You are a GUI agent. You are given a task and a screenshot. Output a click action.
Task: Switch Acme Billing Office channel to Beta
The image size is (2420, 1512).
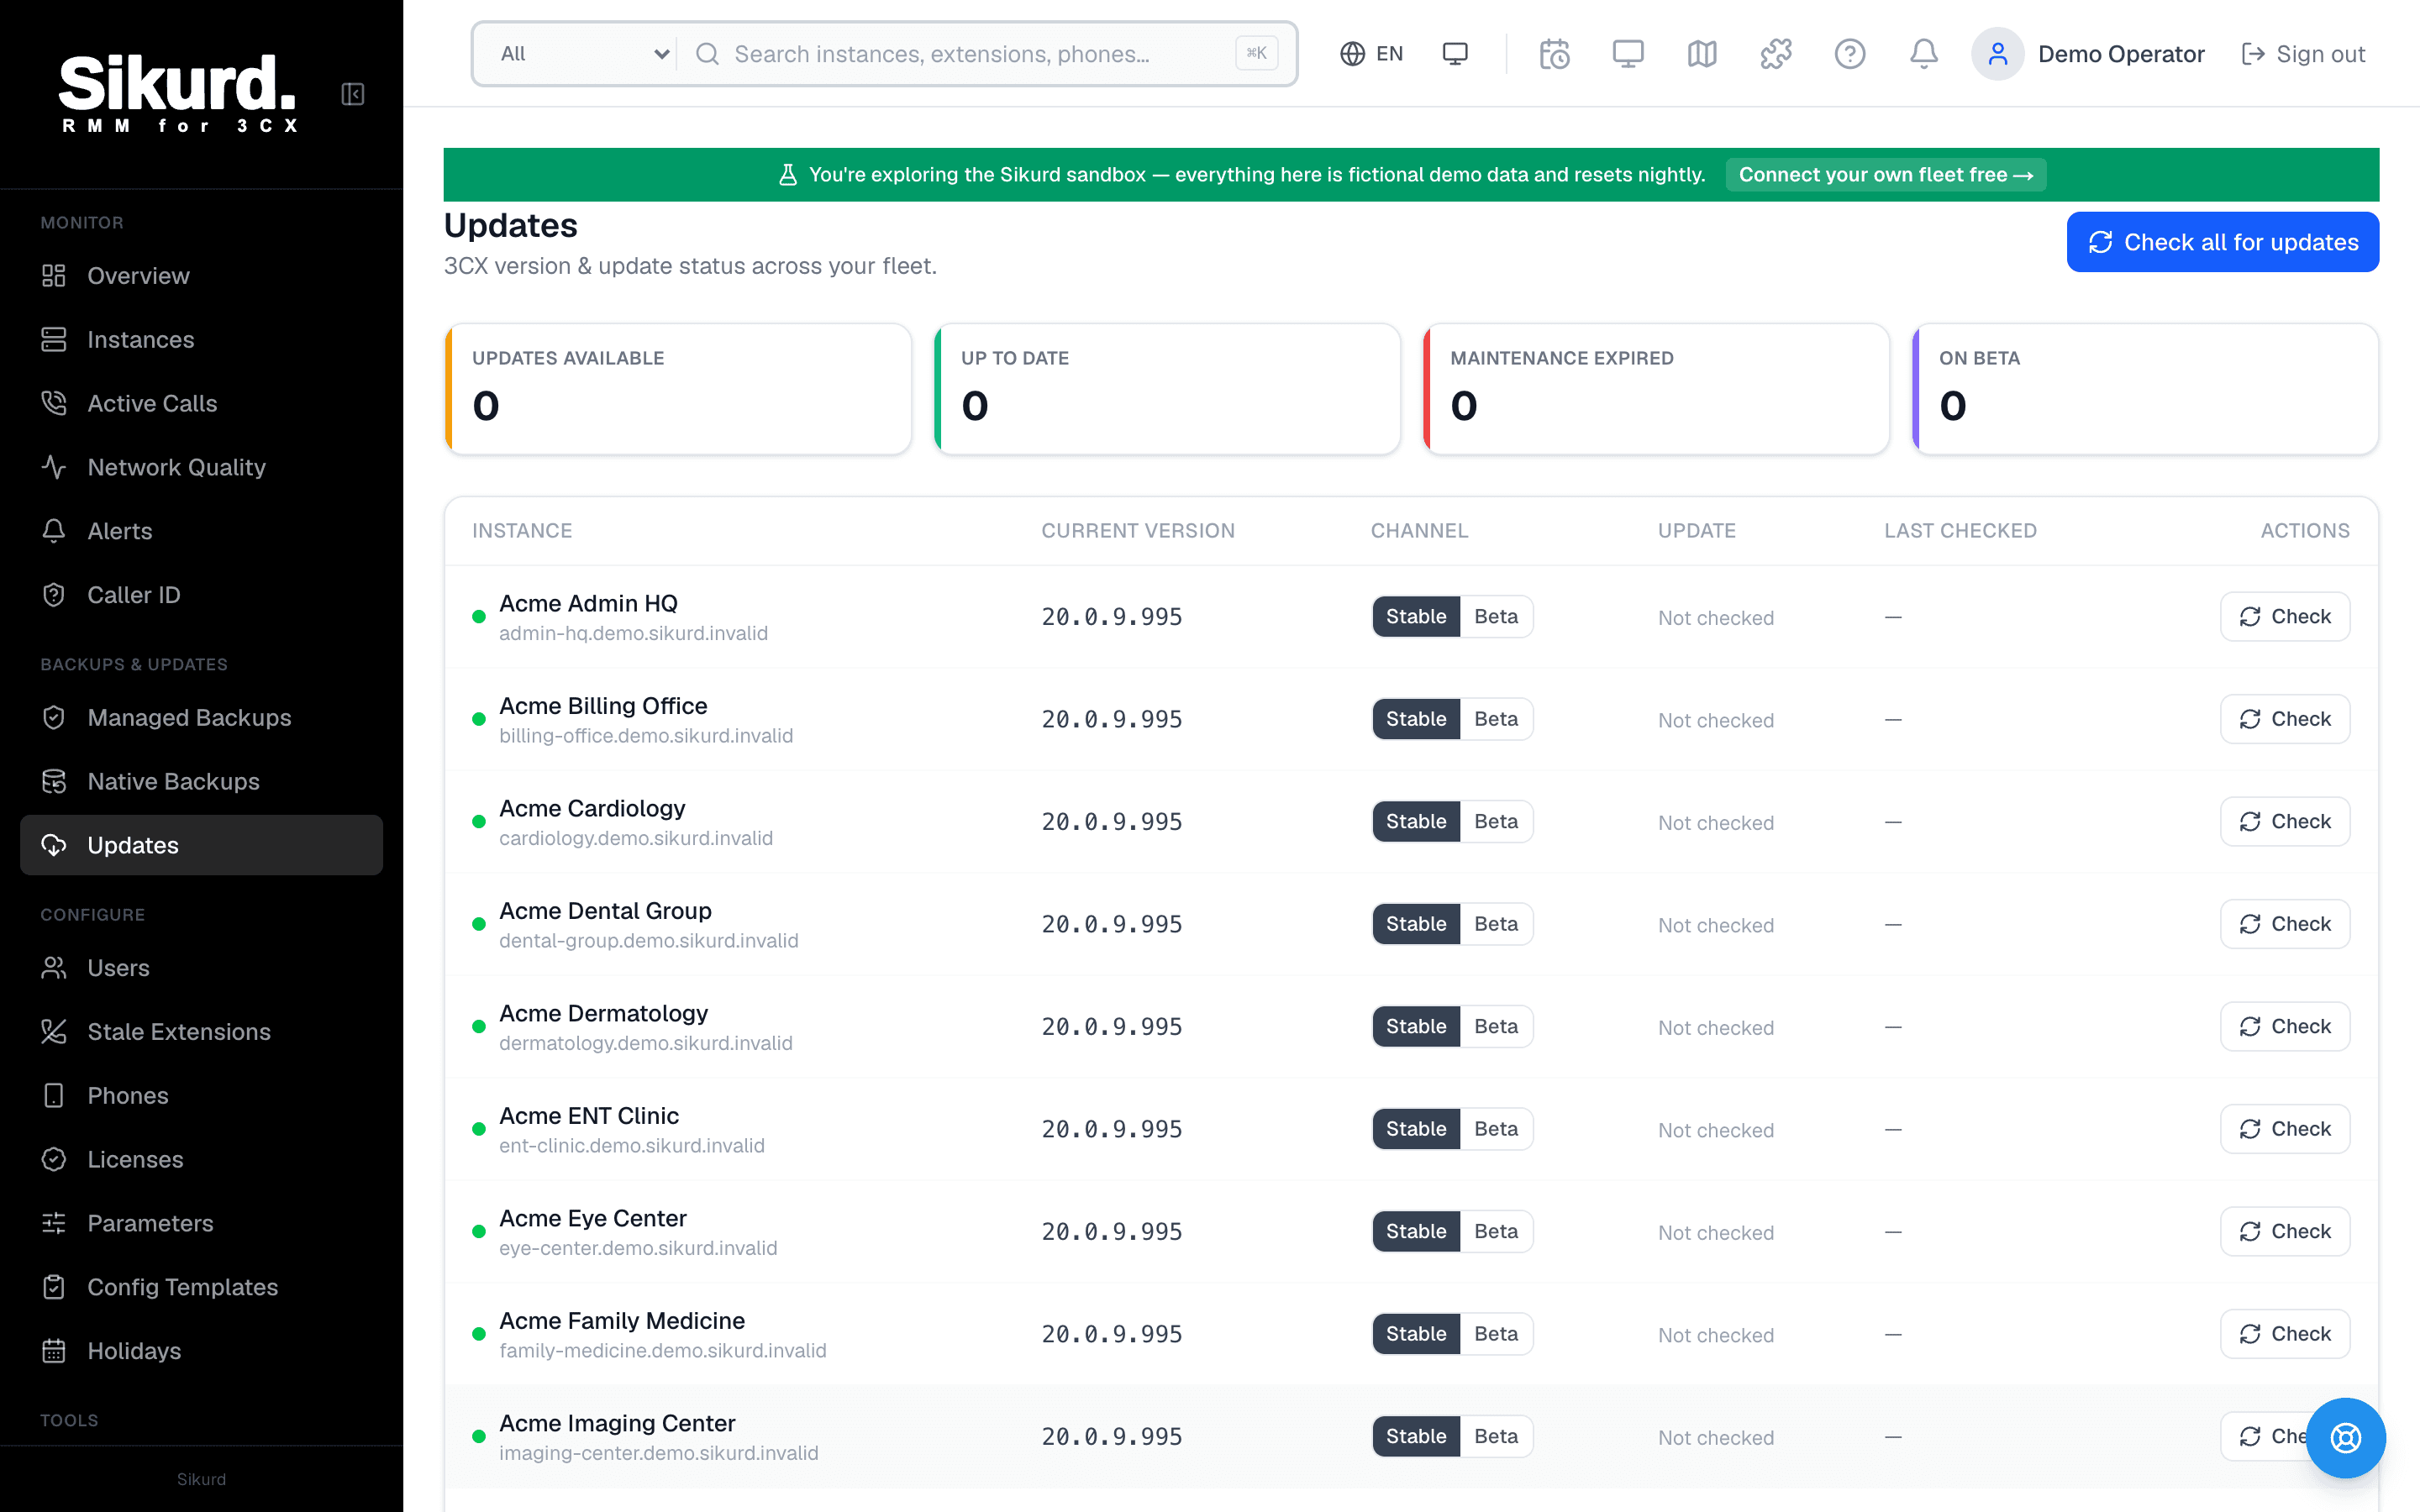click(x=1496, y=719)
